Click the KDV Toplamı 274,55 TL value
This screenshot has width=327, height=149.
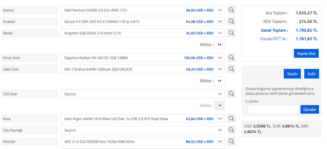click(x=308, y=22)
